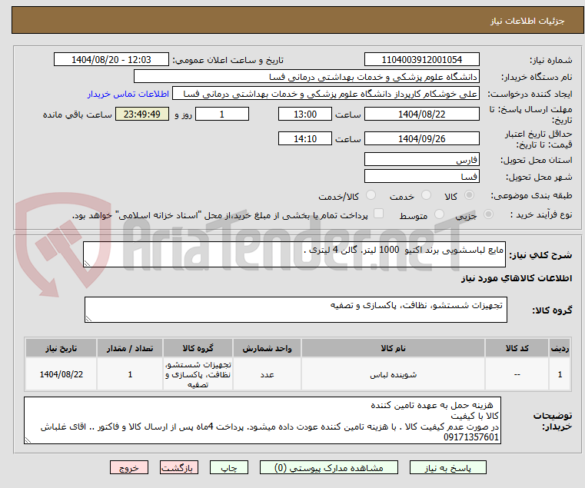The height and width of the screenshot is (488, 585).
Task: Click the چاپ print button
Action: (x=229, y=467)
